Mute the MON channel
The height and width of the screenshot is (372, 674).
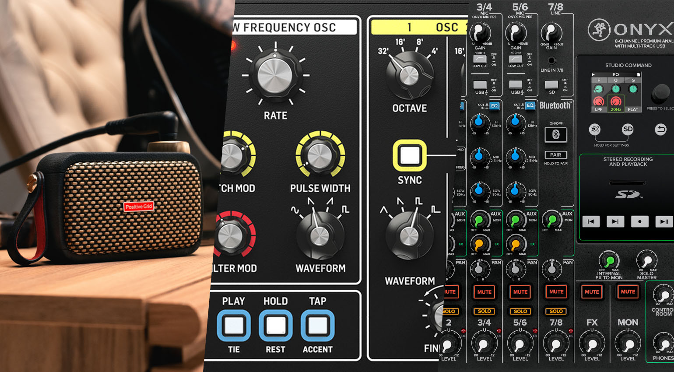pyautogui.click(x=628, y=292)
